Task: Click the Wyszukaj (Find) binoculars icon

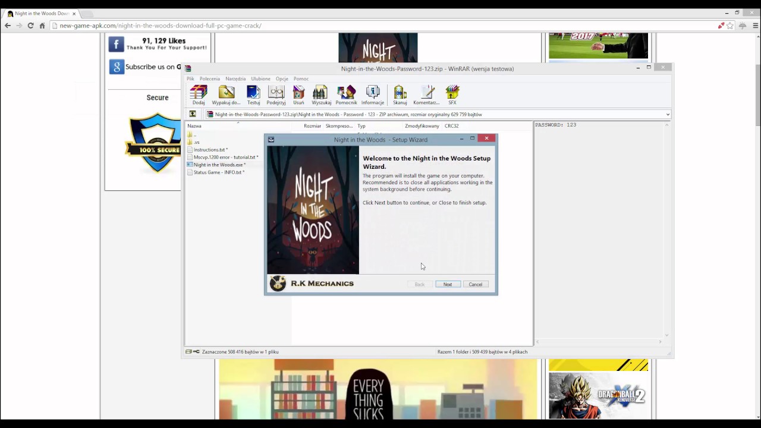Action: point(321,95)
